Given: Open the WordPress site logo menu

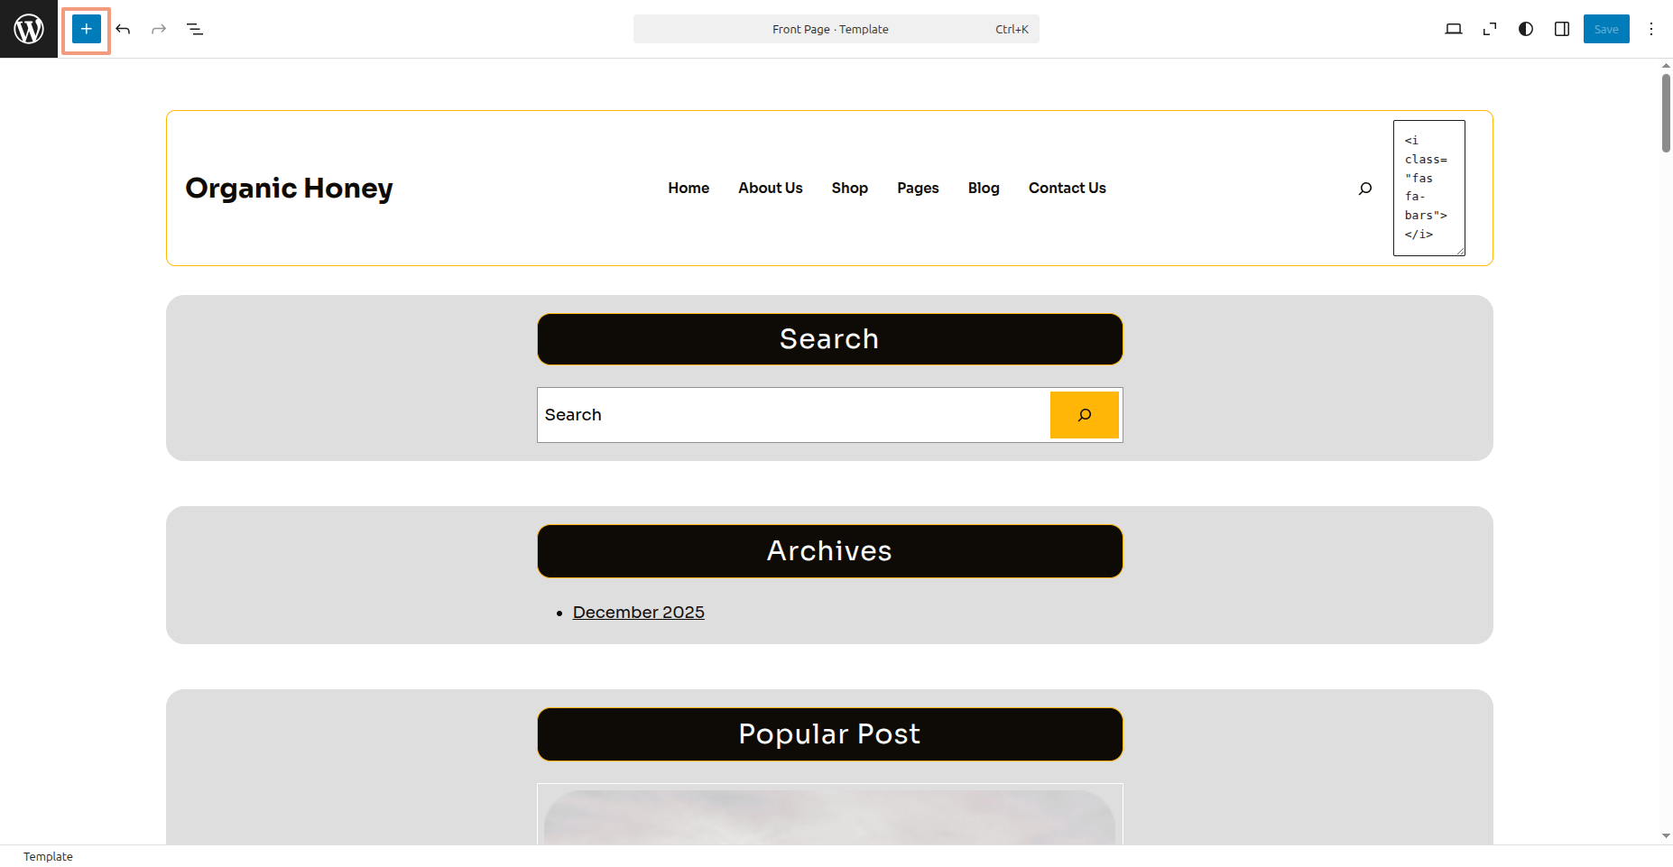Looking at the screenshot, I should (x=29, y=29).
